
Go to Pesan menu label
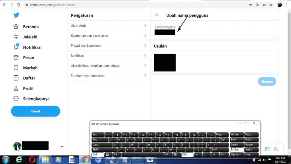pos(29,58)
